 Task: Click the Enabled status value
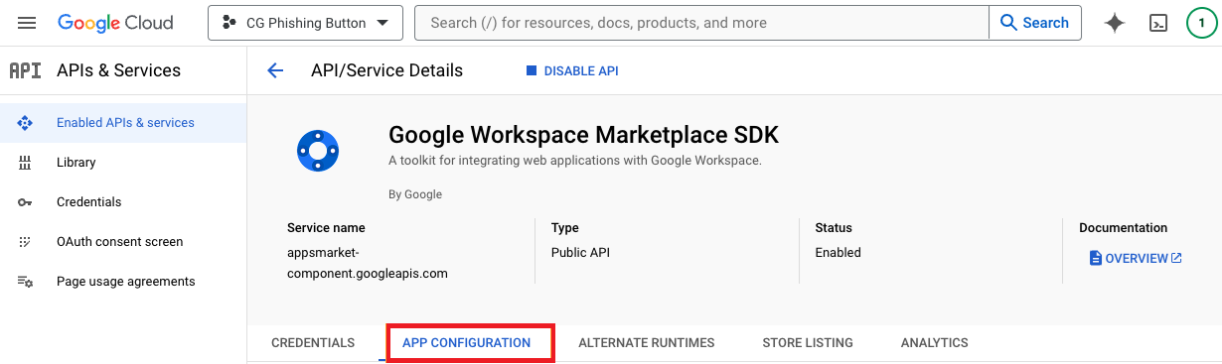click(838, 253)
